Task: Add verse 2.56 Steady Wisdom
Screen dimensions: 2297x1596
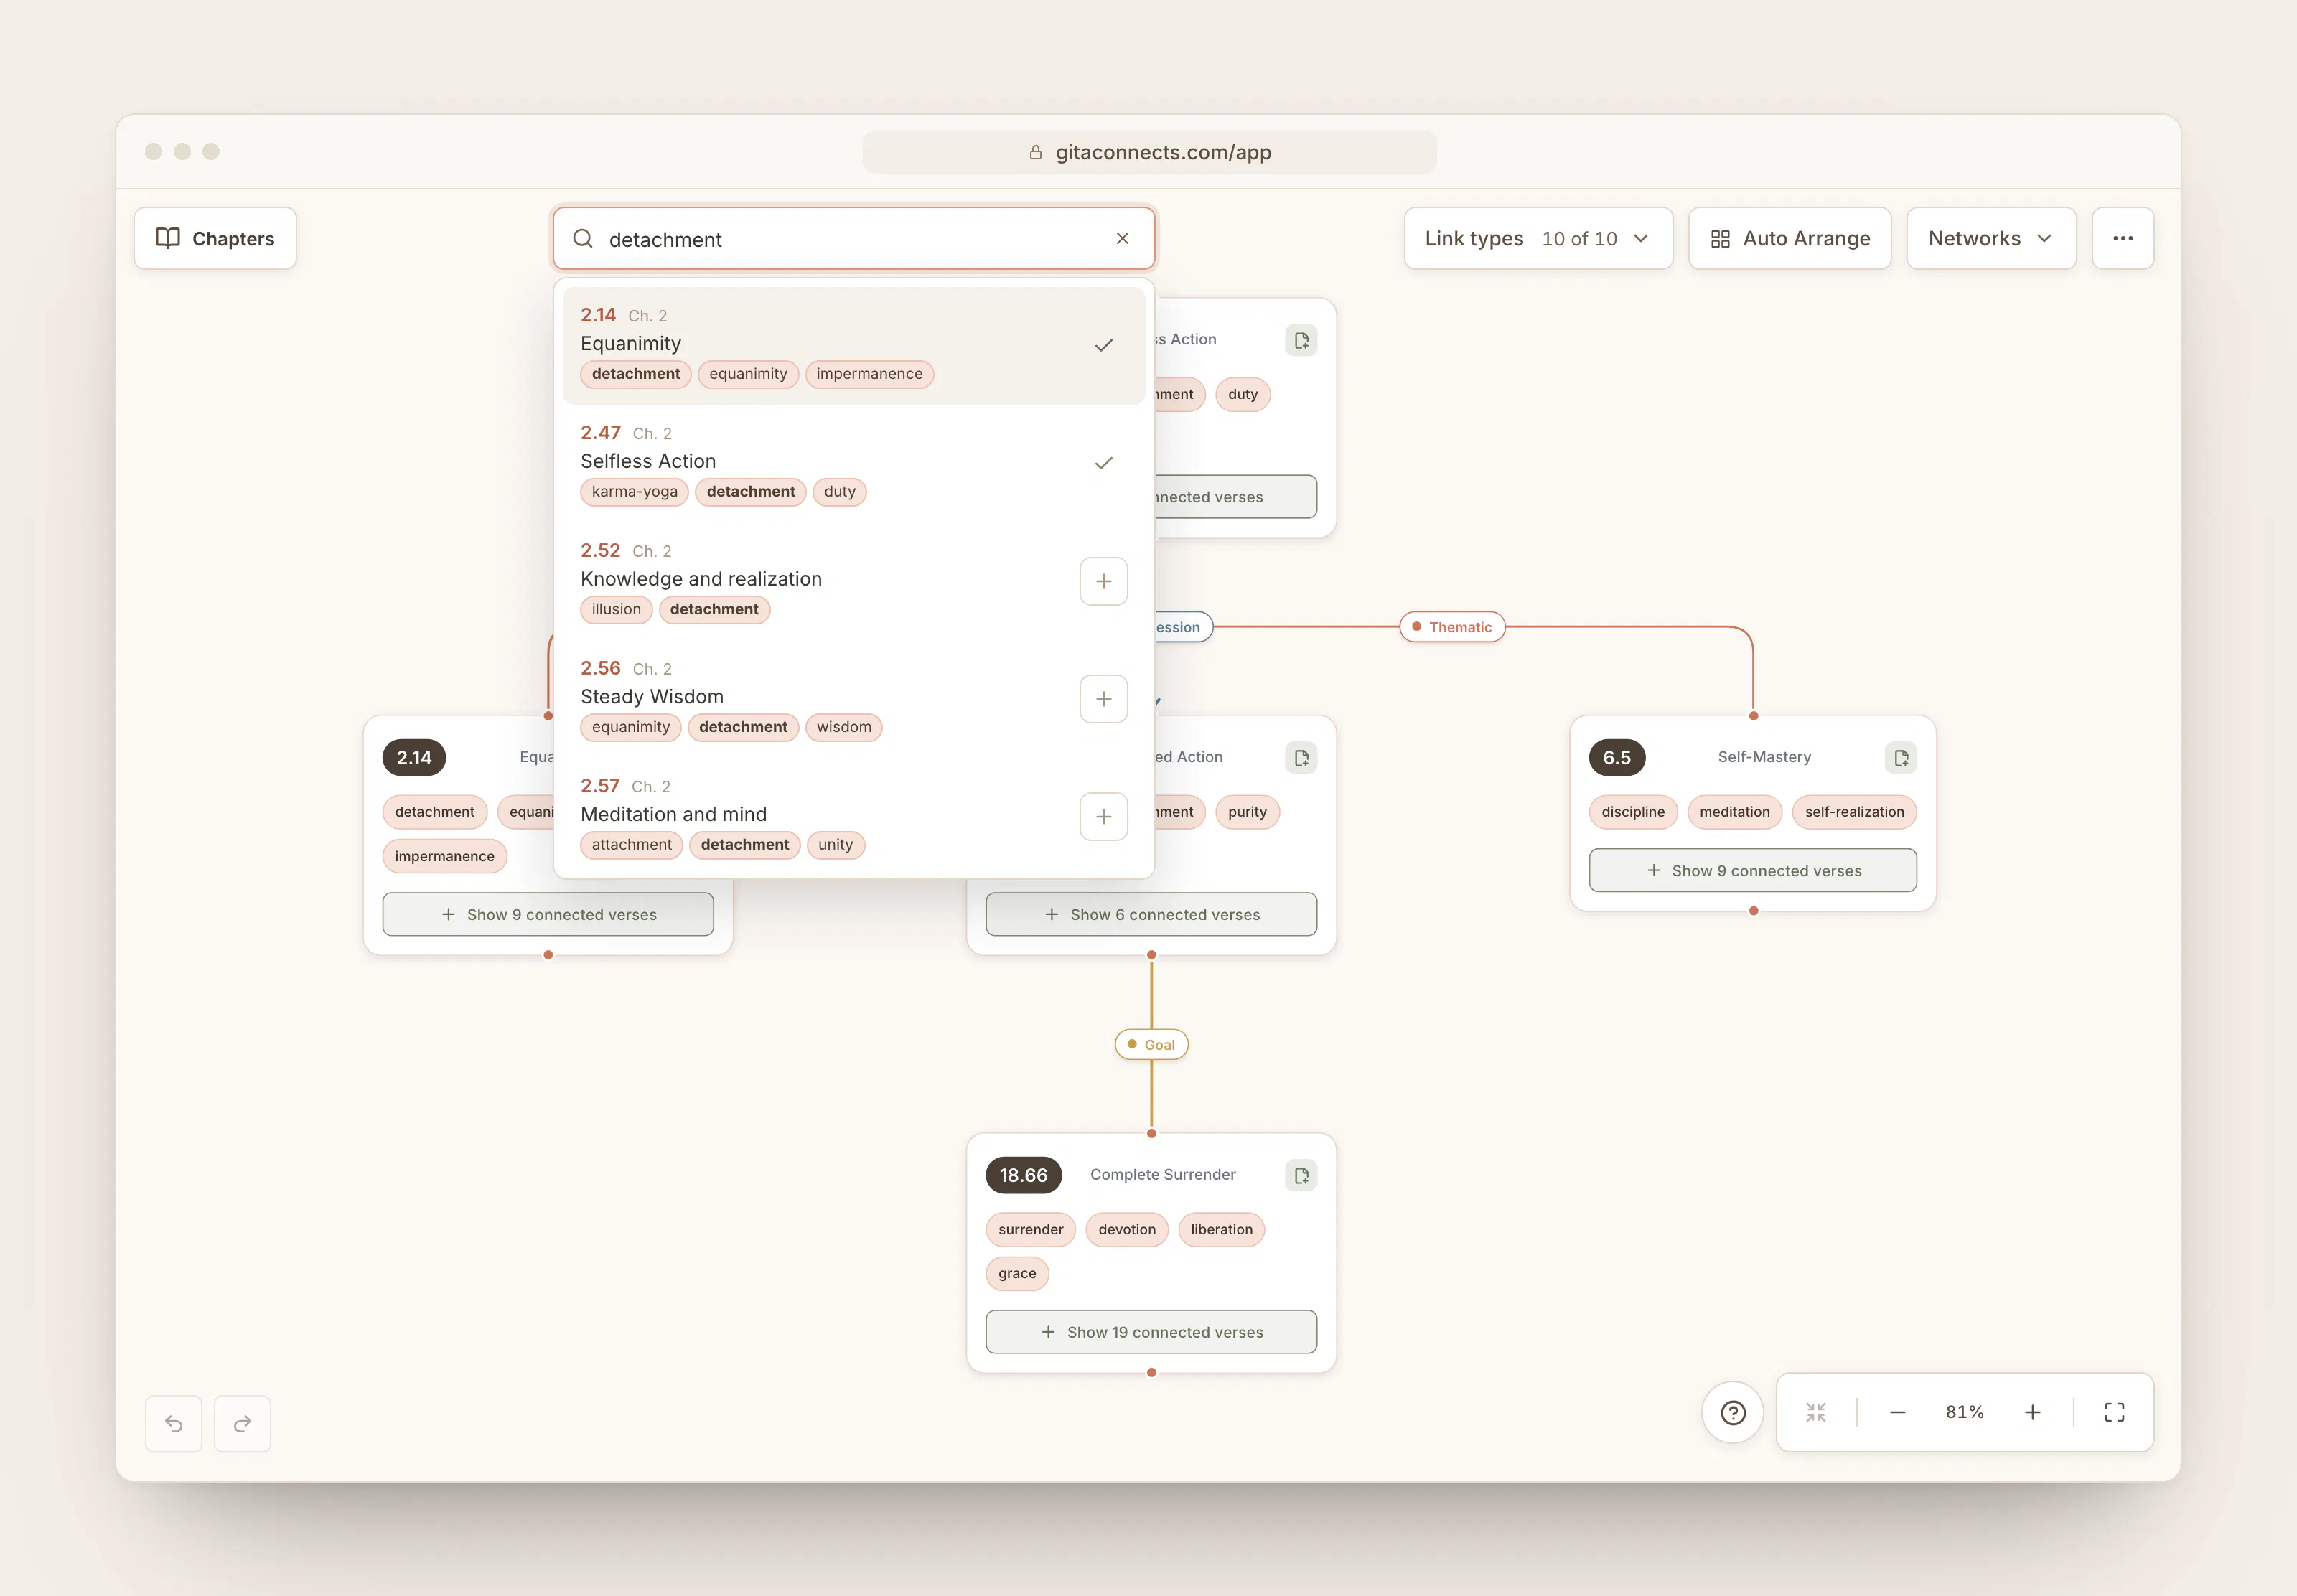Action: pyautogui.click(x=1103, y=699)
